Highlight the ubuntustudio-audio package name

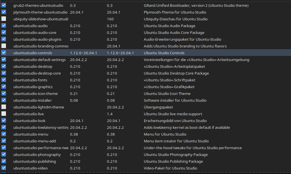(x=30, y=26)
